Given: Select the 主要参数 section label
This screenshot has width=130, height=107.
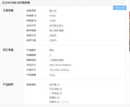Looking at the screenshot, I should (8, 11).
